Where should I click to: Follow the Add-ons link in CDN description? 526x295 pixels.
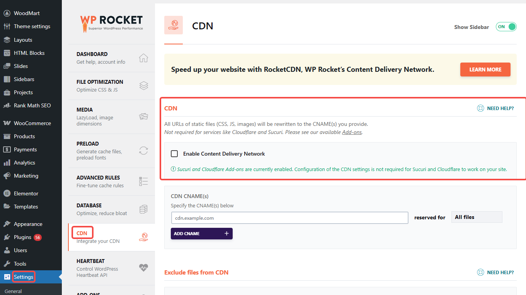pos(352,132)
